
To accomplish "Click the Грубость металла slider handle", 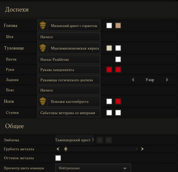I will (x=66, y=149).
